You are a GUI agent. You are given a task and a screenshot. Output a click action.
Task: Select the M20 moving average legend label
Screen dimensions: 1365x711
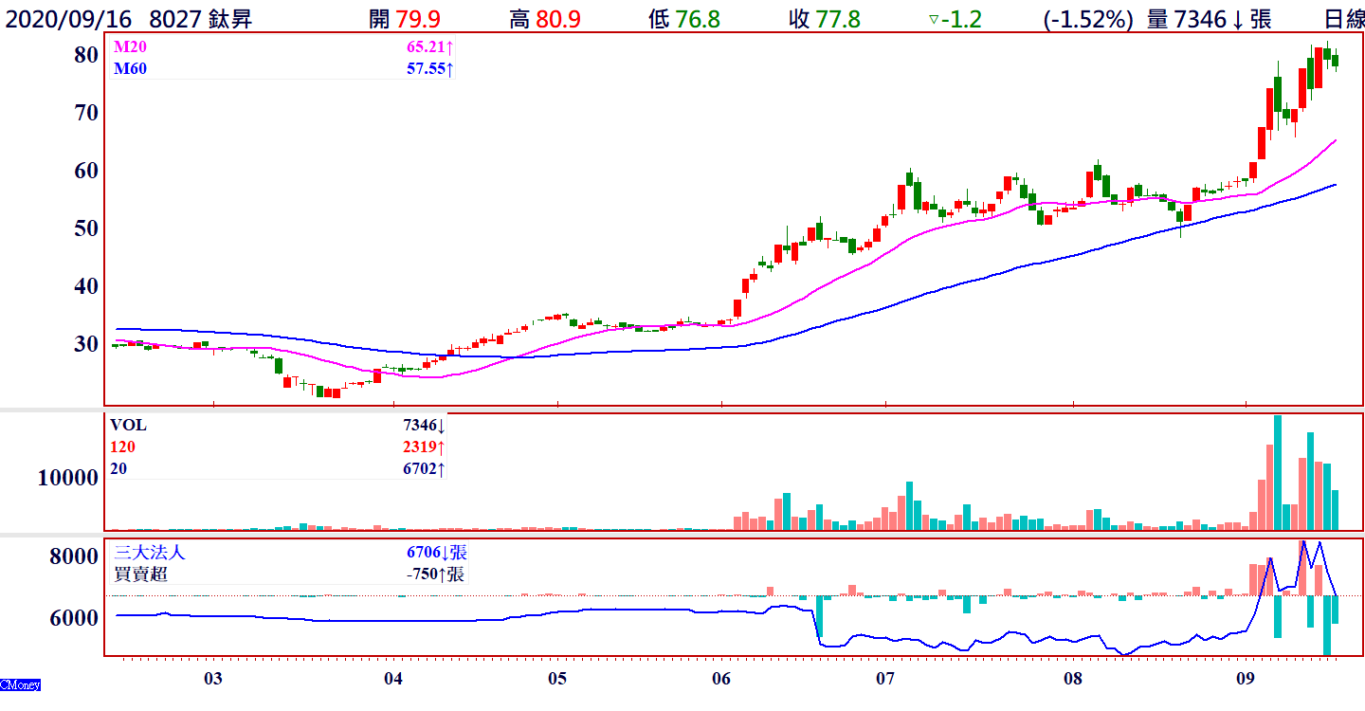pyautogui.click(x=131, y=46)
